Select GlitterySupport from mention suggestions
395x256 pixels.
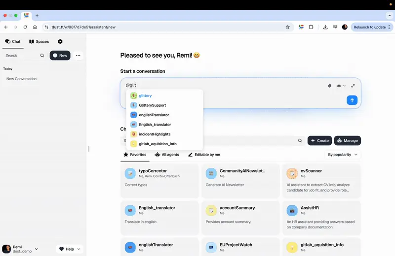coord(164,105)
